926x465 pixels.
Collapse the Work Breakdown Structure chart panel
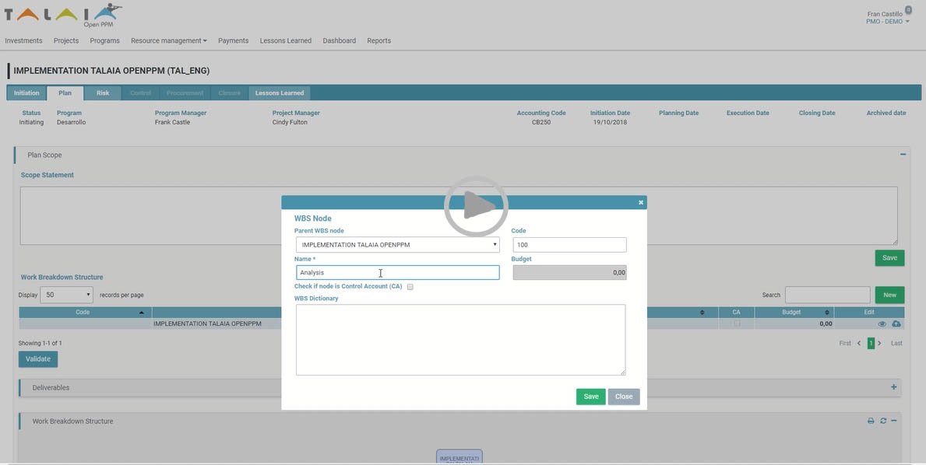(894, 421)
